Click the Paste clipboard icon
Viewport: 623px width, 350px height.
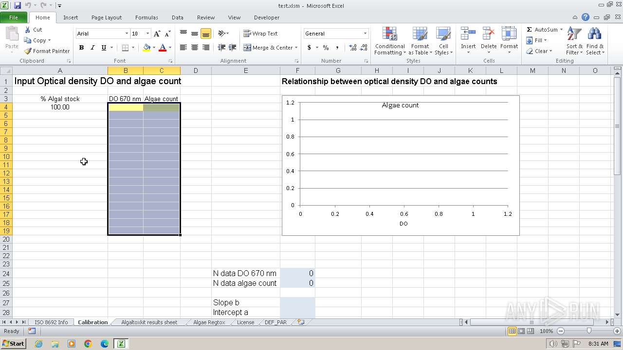coord(12,35)
